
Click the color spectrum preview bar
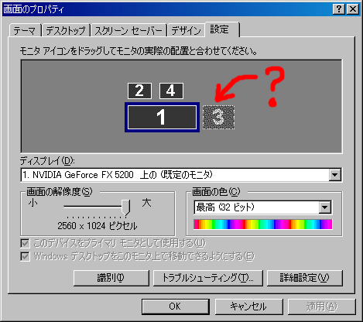[x=262, y=224]
